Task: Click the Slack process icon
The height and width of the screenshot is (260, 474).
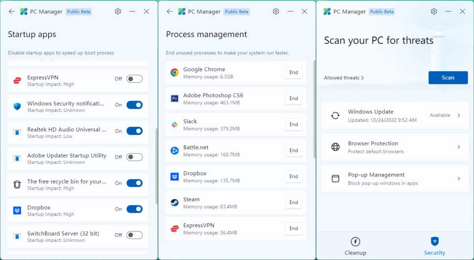Action: point(175,124)
